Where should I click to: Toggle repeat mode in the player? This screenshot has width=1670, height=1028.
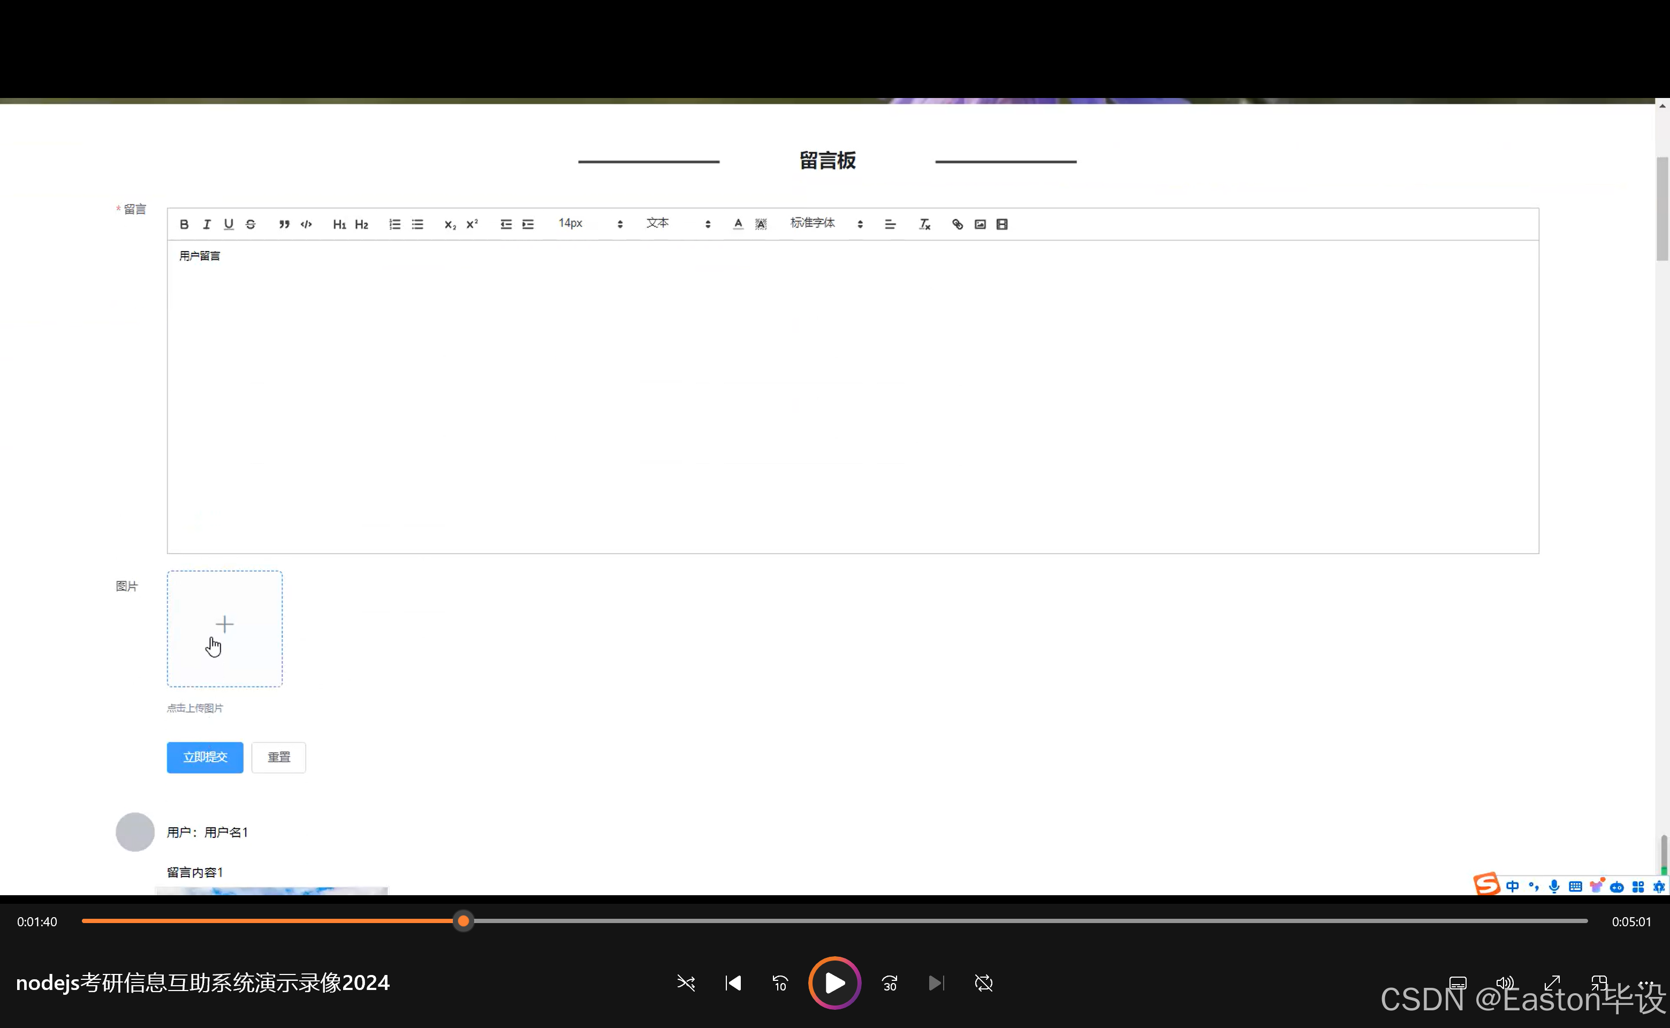point(983,983)
